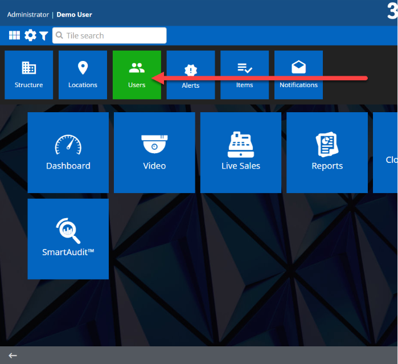
Task: Open settings with the gear icon
Action: (x=30, y=35)
